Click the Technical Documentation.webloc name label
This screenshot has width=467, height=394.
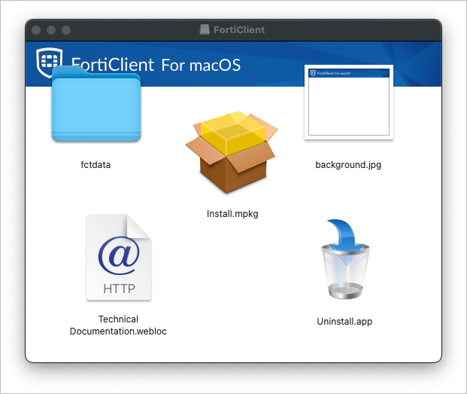tap(118, 325)
